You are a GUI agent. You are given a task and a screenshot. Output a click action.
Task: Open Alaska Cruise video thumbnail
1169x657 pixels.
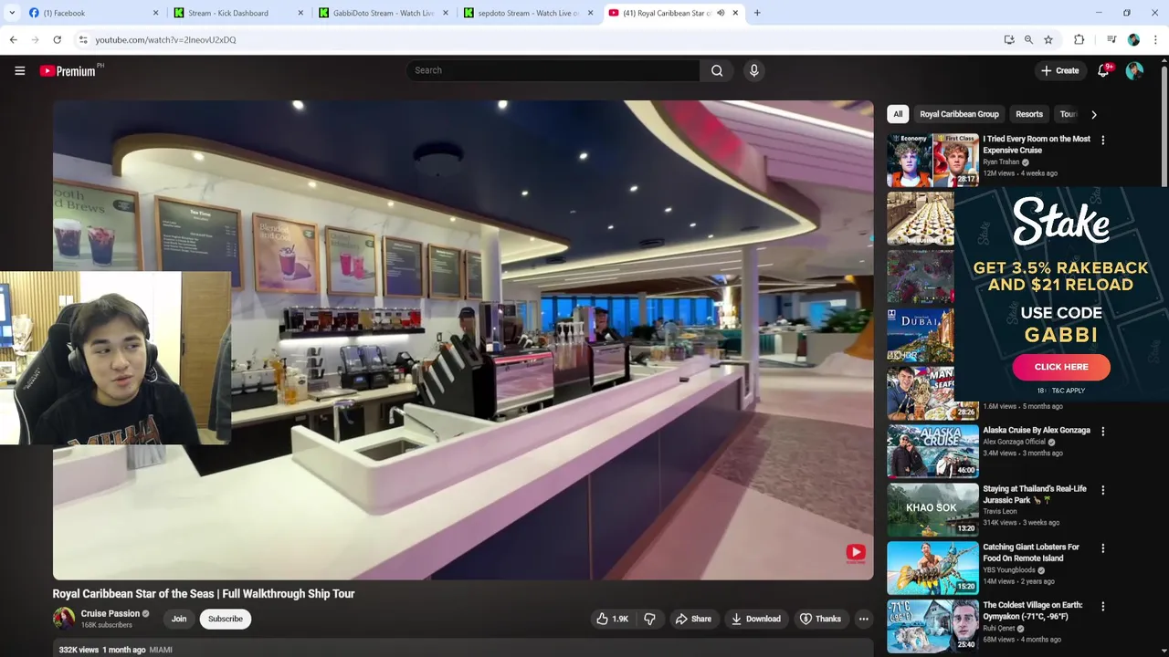932,451
